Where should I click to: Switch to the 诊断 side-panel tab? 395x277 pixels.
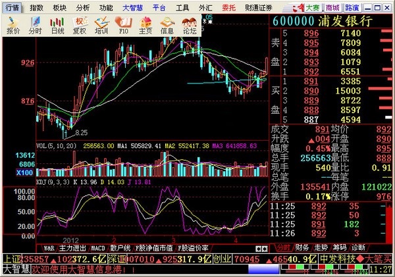[358, 248]
